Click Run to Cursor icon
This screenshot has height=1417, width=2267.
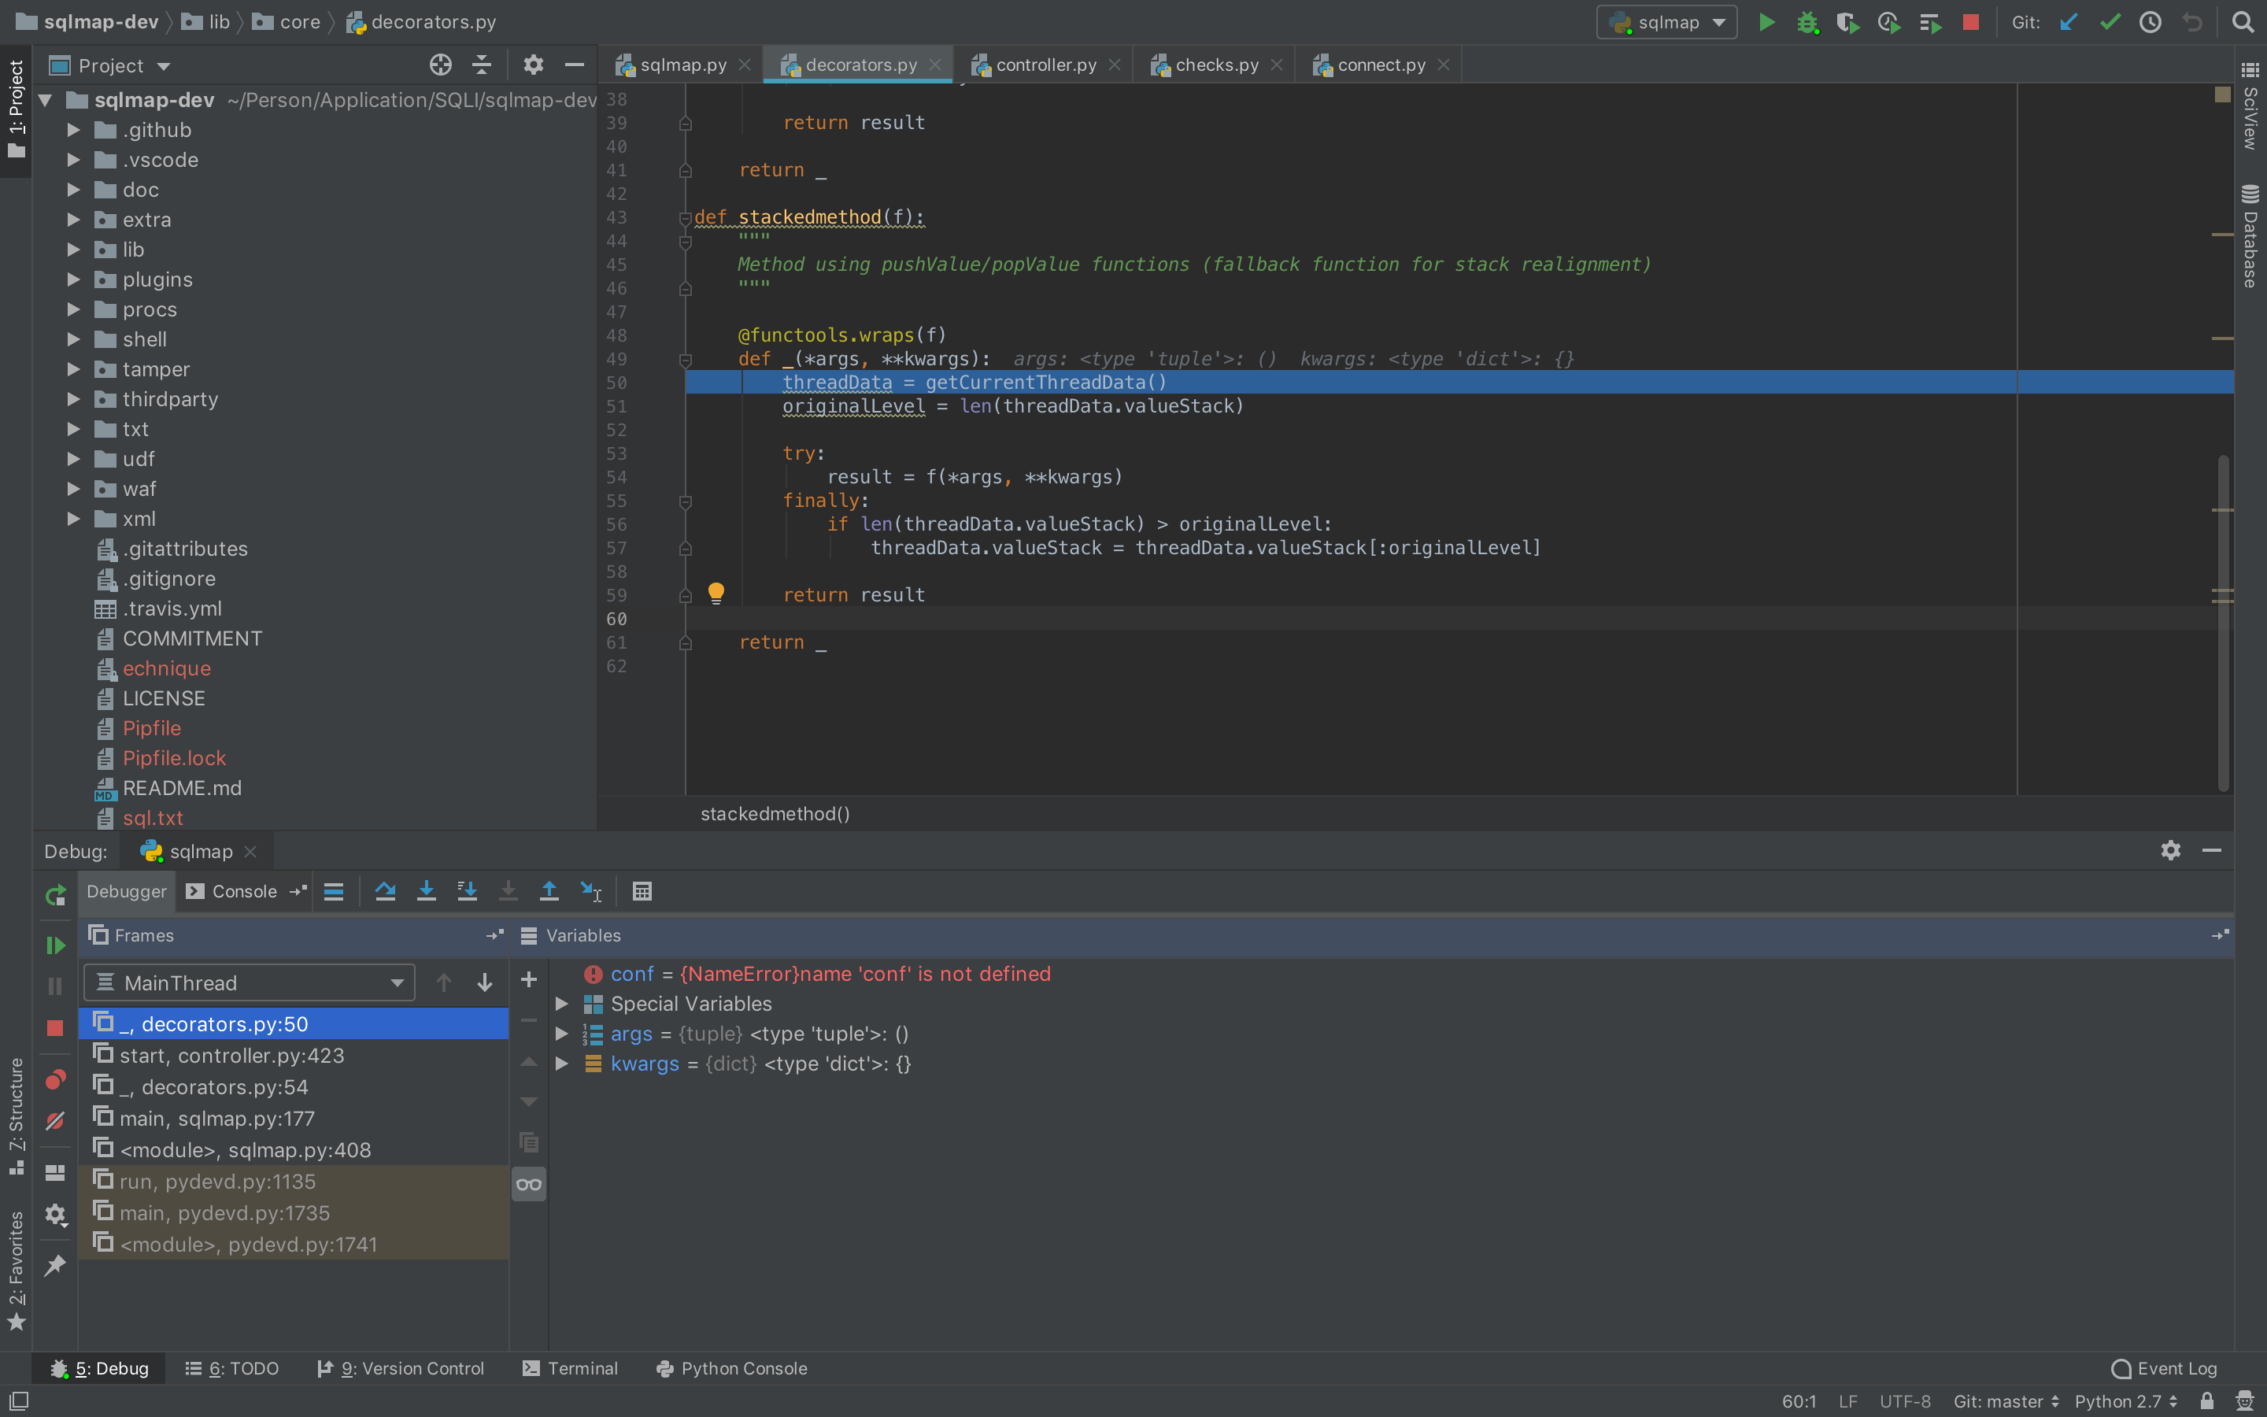tap(590, 891)
